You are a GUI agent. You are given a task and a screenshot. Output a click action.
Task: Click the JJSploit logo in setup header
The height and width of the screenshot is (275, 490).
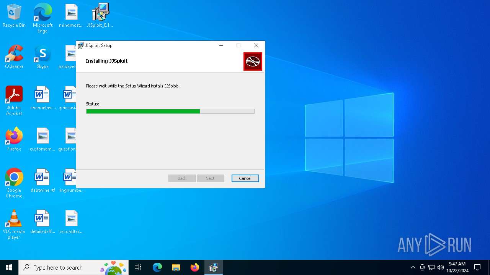coord(253,61)
